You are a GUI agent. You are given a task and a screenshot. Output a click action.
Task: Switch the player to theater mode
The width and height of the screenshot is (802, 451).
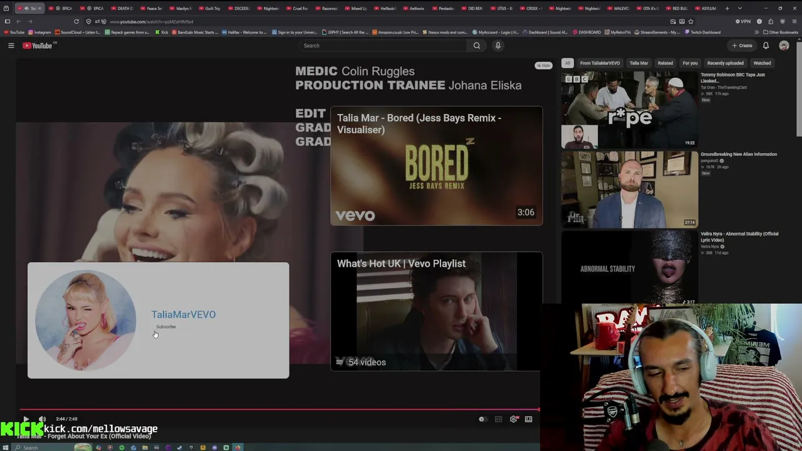point(529,419)
